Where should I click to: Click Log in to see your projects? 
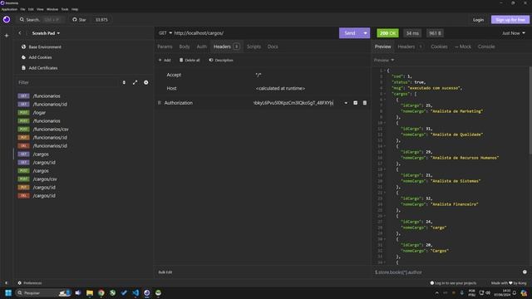(453, 282)
